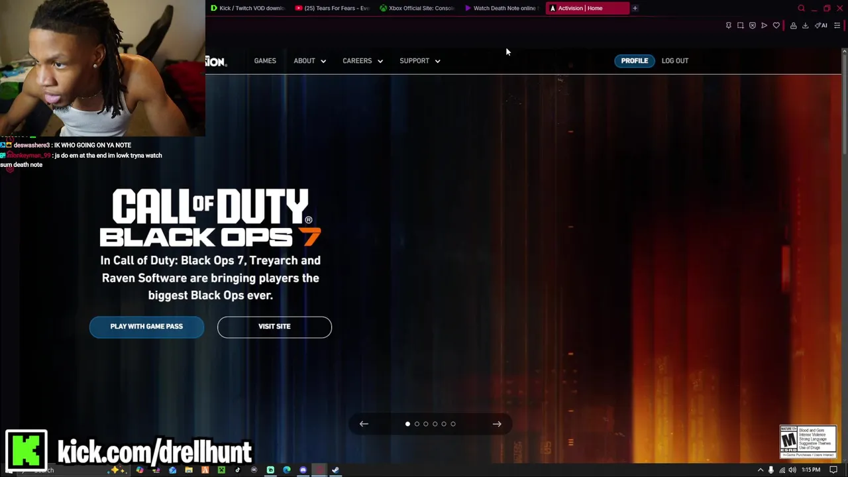Show hidden system tray icons chevron
The height and width of the screenshot is (477, 848).
click(761, 470)
